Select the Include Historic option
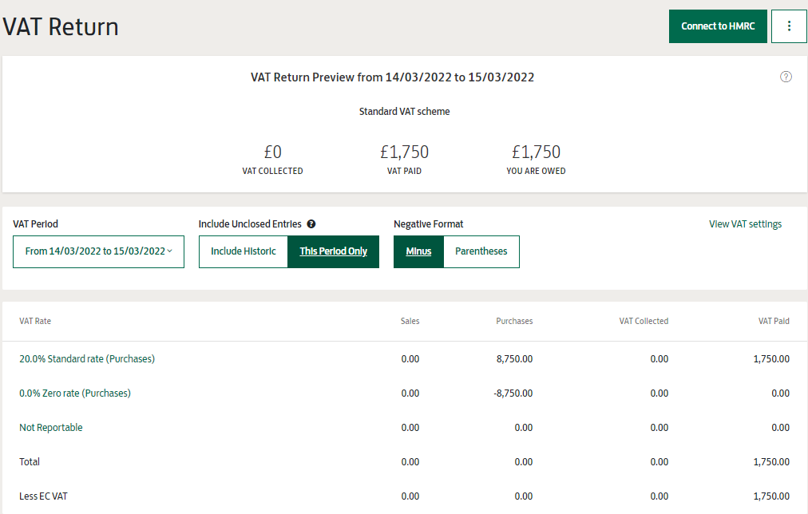Viewport: 808px width, 514px height. point(244,251)
